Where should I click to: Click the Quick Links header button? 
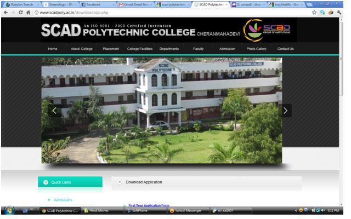coord(70,182)
